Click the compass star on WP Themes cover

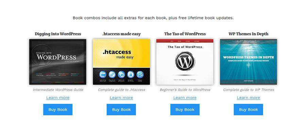[249, 65]
